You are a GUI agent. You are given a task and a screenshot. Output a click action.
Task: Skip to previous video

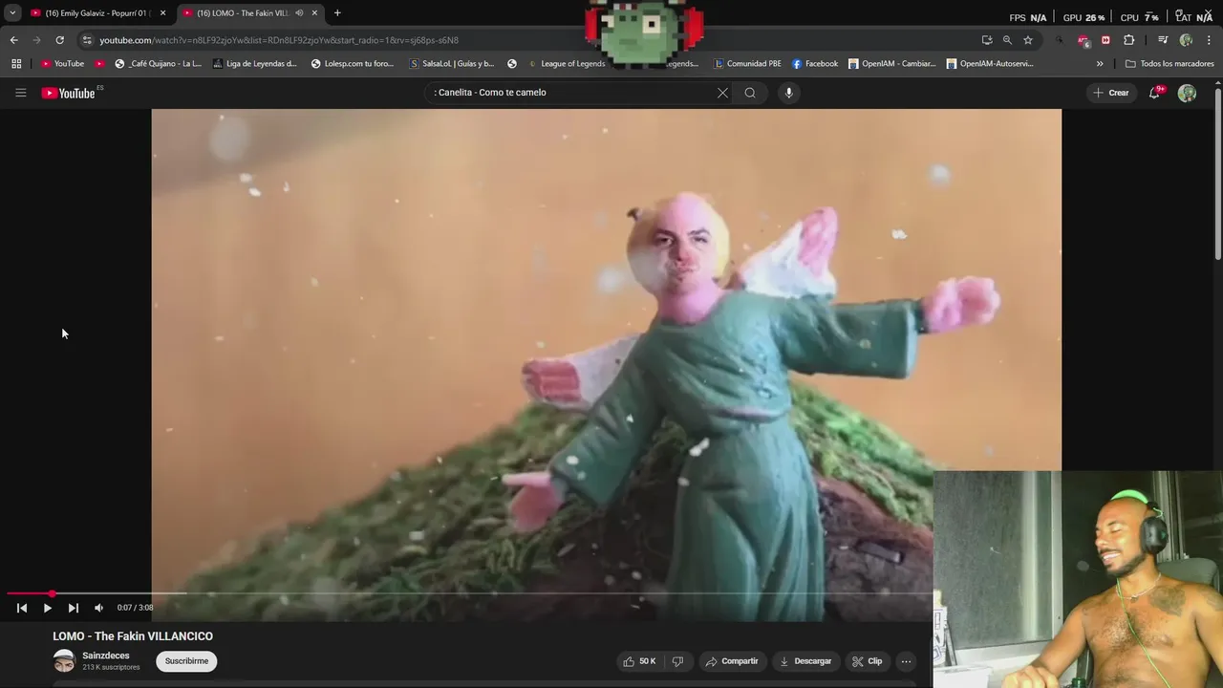click(x=22, y=608)
